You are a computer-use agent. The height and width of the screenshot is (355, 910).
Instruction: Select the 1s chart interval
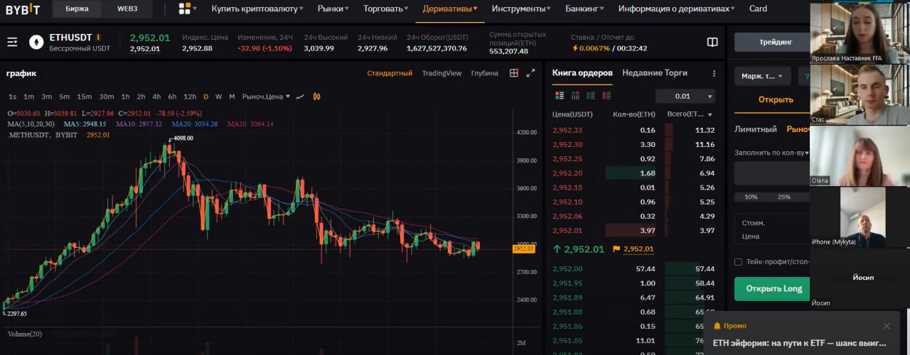pos(12,97)
